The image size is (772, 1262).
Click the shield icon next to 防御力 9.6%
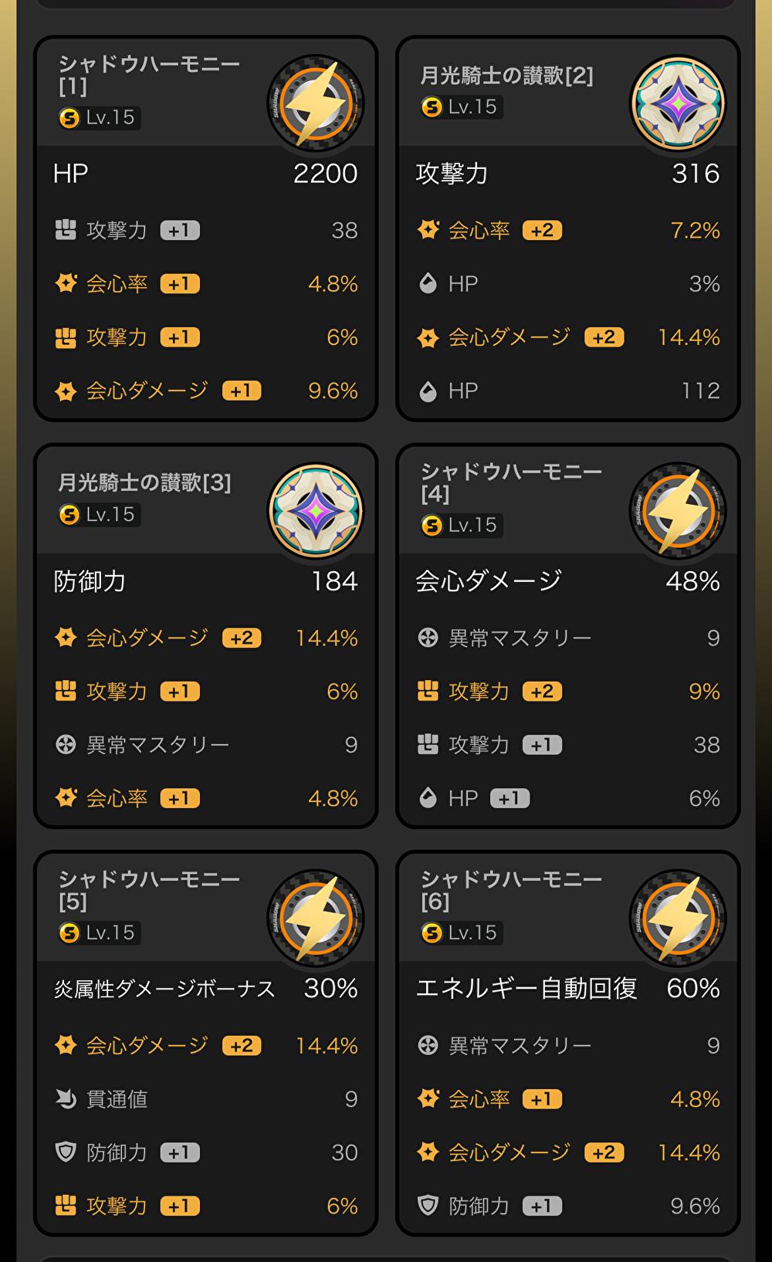[x=428, y=1206]
